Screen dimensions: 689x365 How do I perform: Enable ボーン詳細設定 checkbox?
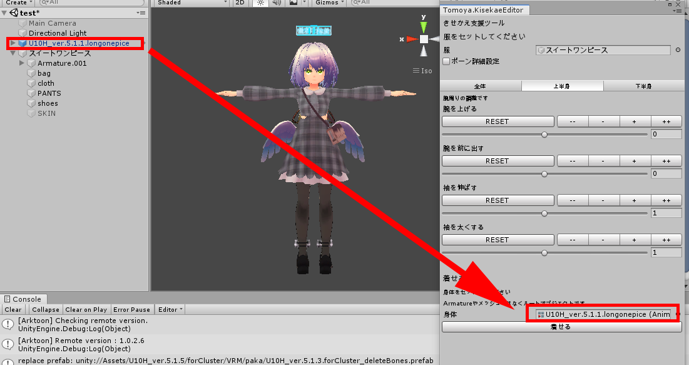tap(446, 61)
